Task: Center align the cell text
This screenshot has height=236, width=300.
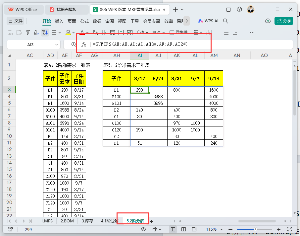Action: (226, 33)
